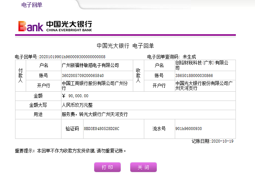This screenshot has width=255, height=179.
Task: Click the 流水号 label cell
Action: click(159, 129)
